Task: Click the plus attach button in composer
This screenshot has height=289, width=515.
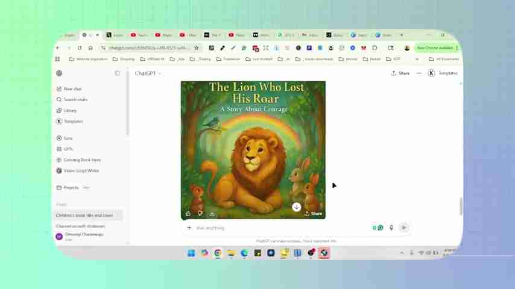Action: tap(189, 228)
